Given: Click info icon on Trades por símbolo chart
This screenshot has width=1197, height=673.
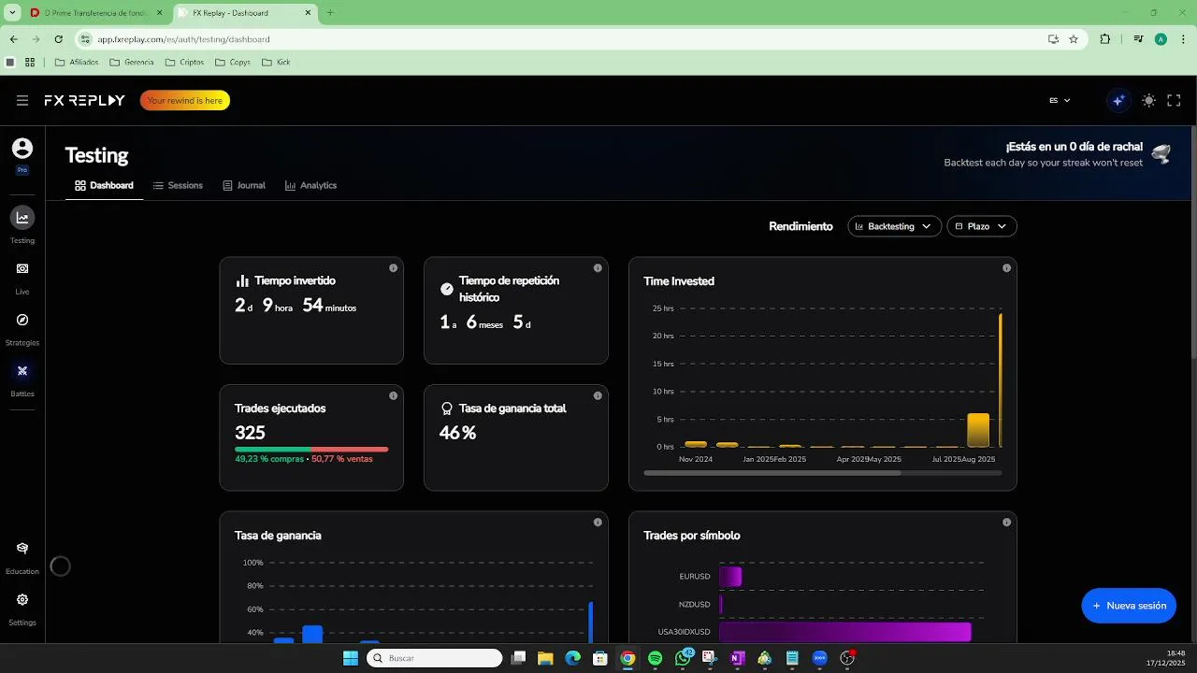Looking at the screenshot, I should click(x=1006, y=523).
